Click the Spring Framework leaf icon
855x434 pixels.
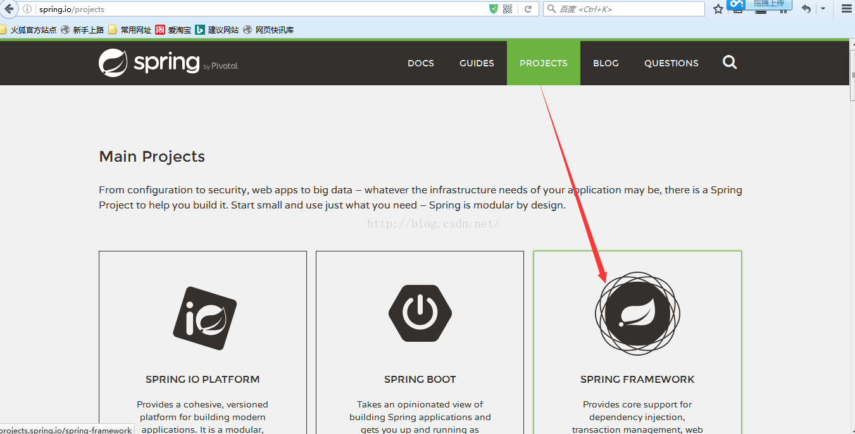pyautogui.click(x=637, y=313)
